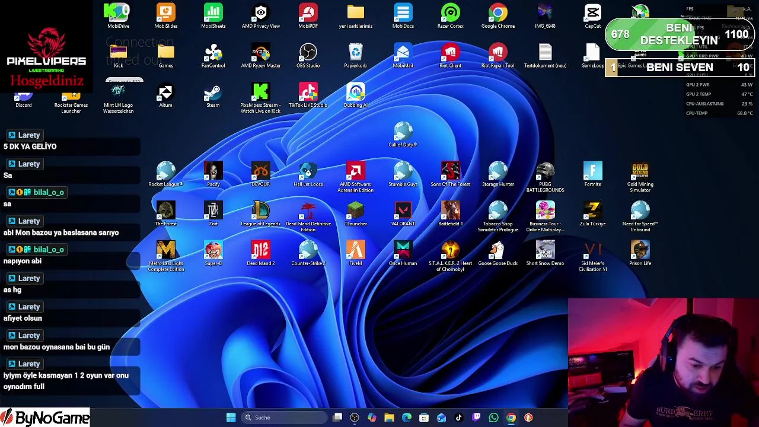Open Counter-Strike 2 desktop icon
The width and height of the screenshot is (759, 427).
click(x=308, y=253)
